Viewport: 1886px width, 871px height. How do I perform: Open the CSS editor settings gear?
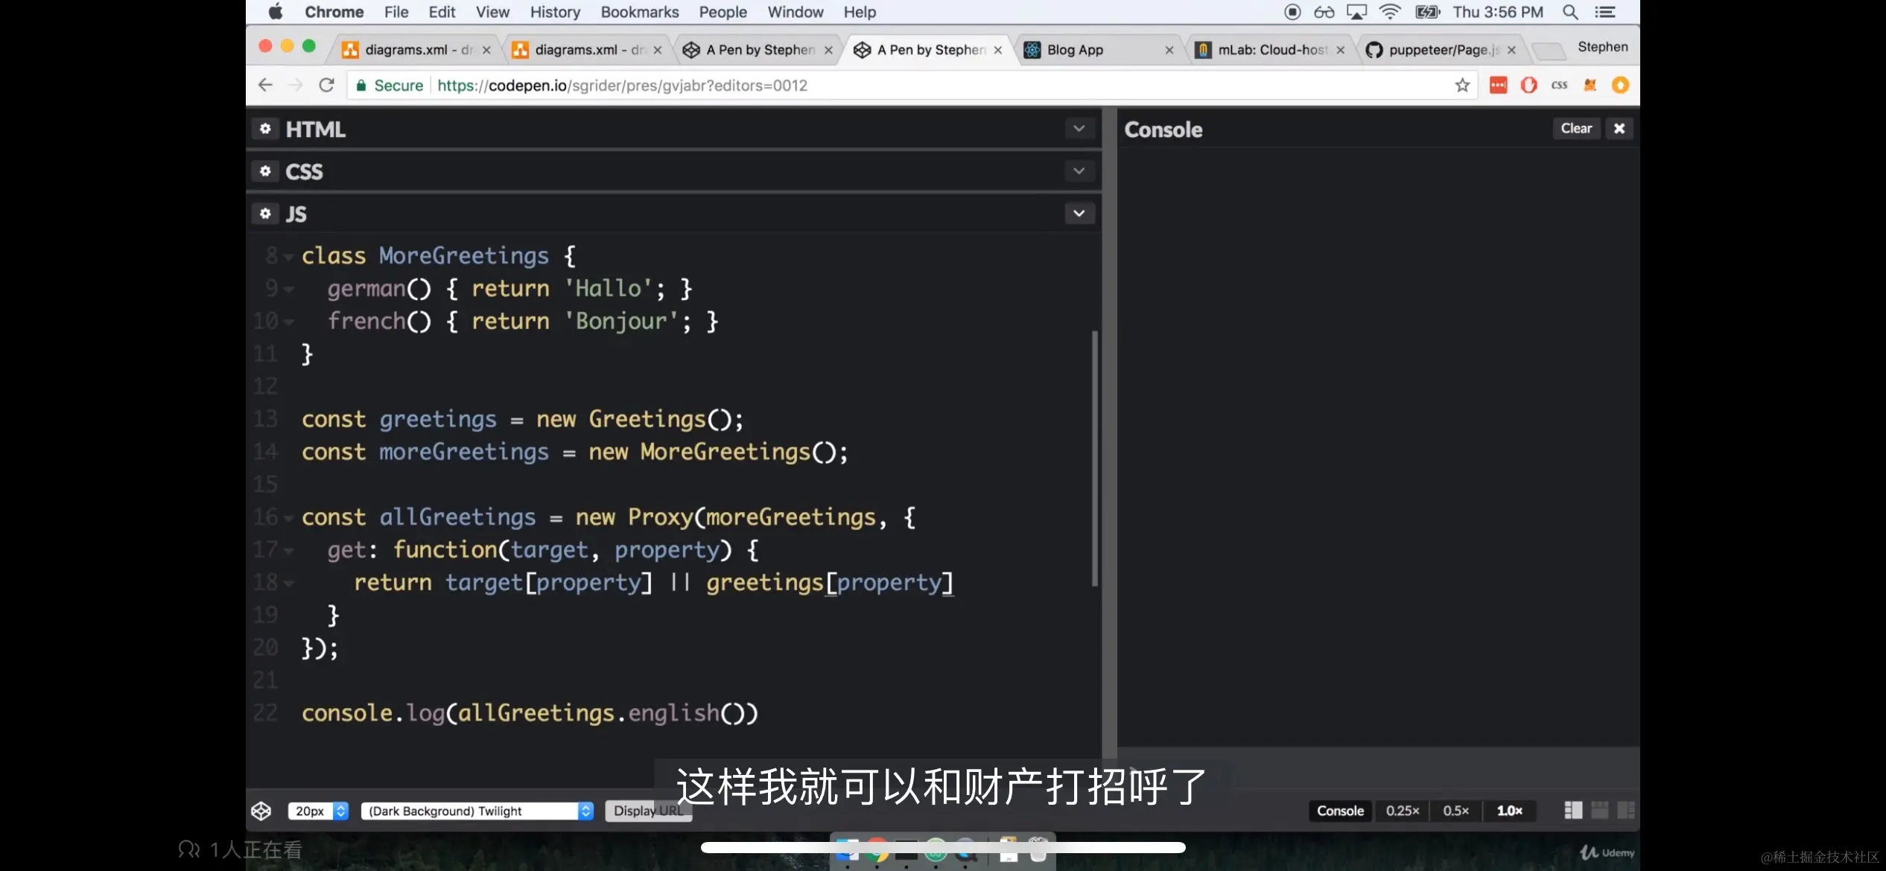coord(265,171)
